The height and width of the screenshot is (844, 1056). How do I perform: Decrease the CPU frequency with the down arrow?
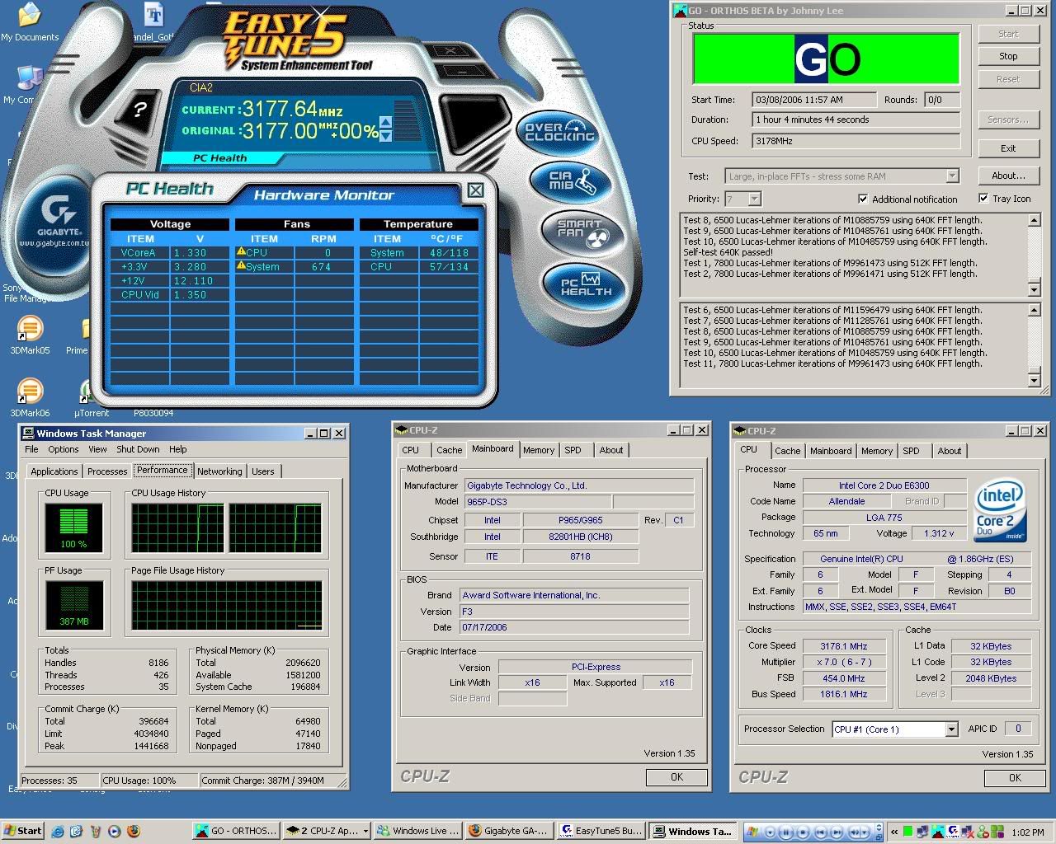[384, 136]
